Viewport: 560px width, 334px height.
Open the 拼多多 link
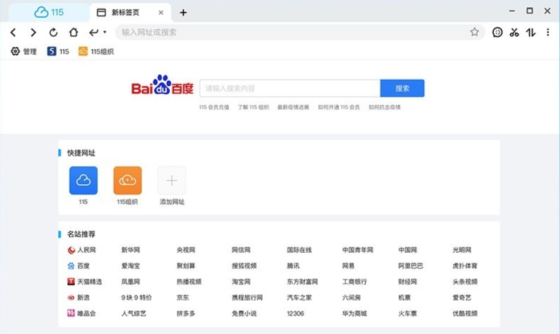(x=186, y=313)
